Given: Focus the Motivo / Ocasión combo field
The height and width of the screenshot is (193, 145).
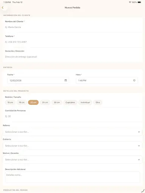Looking at the screenshot, I should (72, 159).
